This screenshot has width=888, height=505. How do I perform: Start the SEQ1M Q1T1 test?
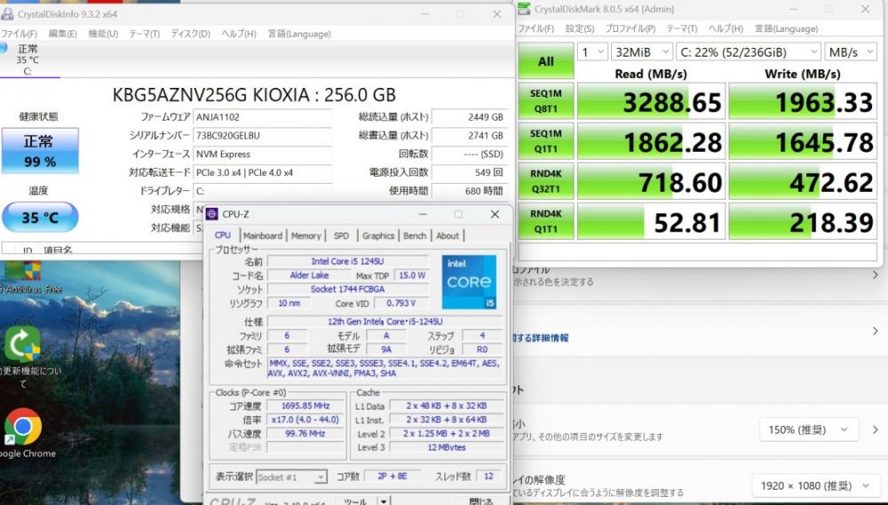(546, 141)
